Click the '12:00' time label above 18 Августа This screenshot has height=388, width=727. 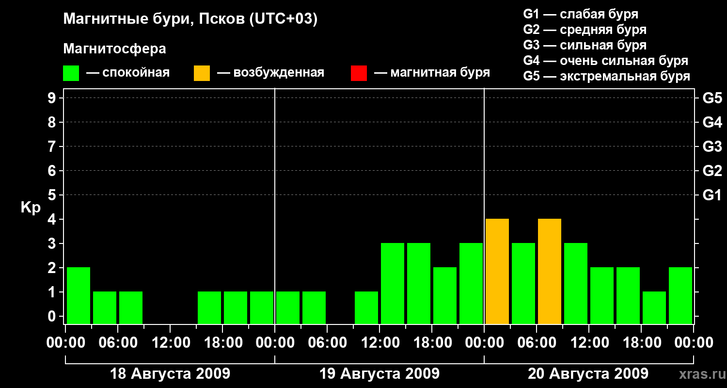(x=170, y=343)
